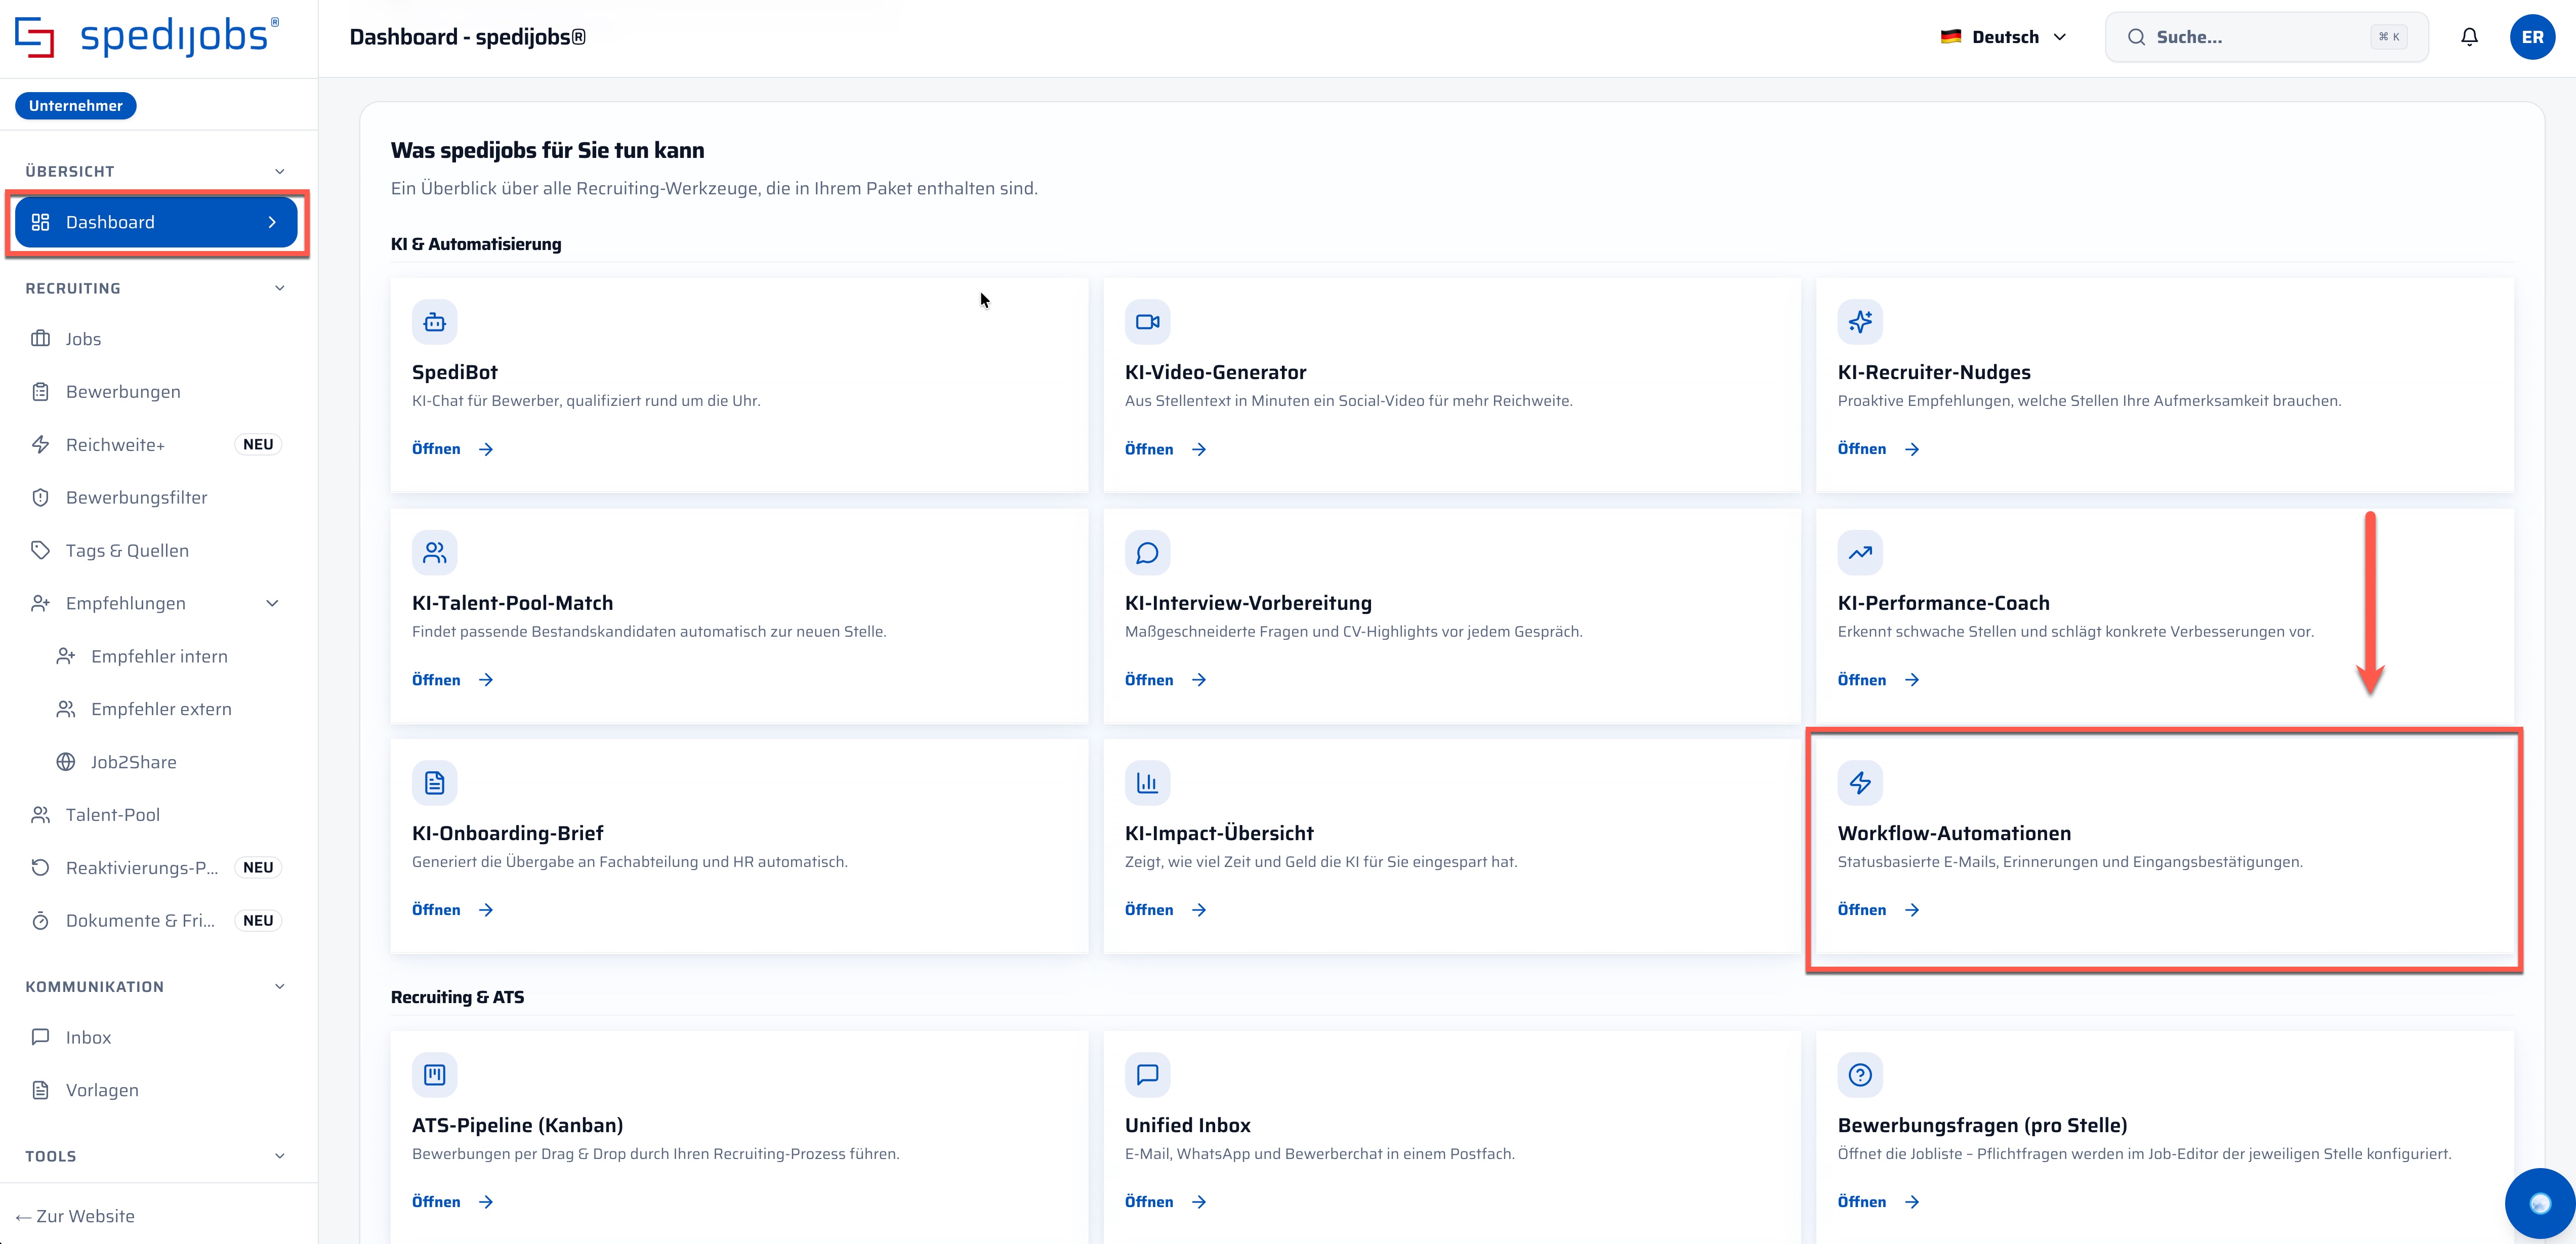Click Öffnen on the KI-Impact-Übersicht card
The width and height of the screenshot is (2576, 1244).
[x=1166, y=910]
